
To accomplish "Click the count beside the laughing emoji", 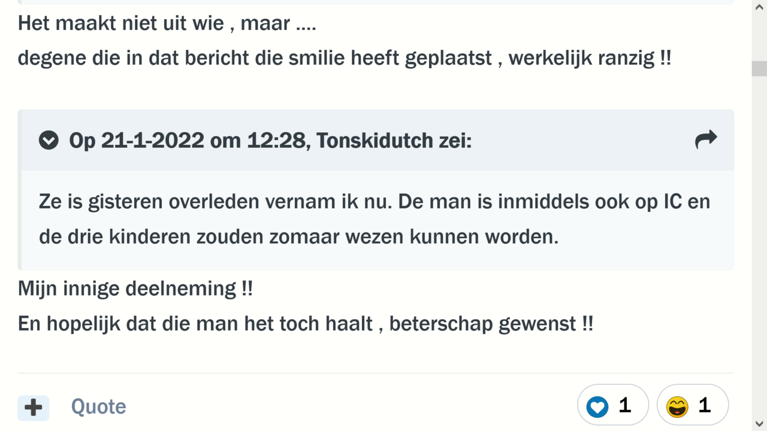I will point(705,406).
